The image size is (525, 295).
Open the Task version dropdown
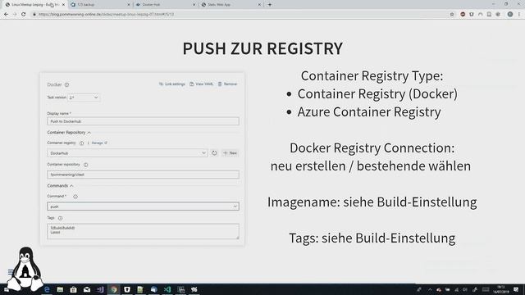[84, 98]
